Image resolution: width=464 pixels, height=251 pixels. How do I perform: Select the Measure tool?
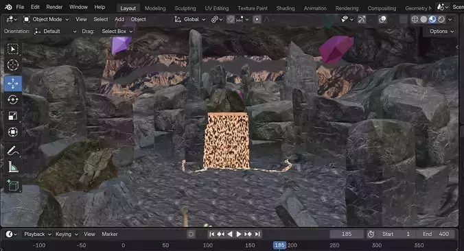pyautogui.click(x=13, y=167)
